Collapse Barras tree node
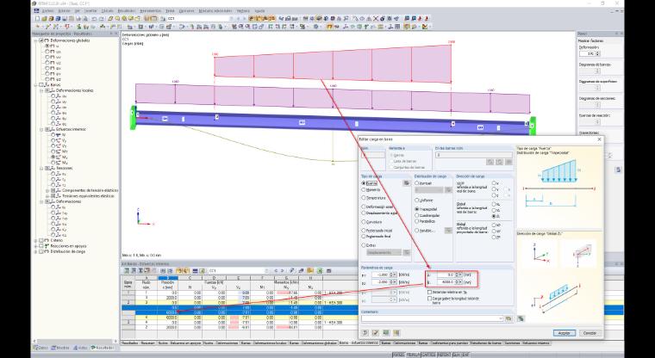655x358 pixels. click(x=36, y=84)
